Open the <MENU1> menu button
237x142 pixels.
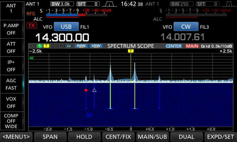pyautogui.click(x=16, y=137)
